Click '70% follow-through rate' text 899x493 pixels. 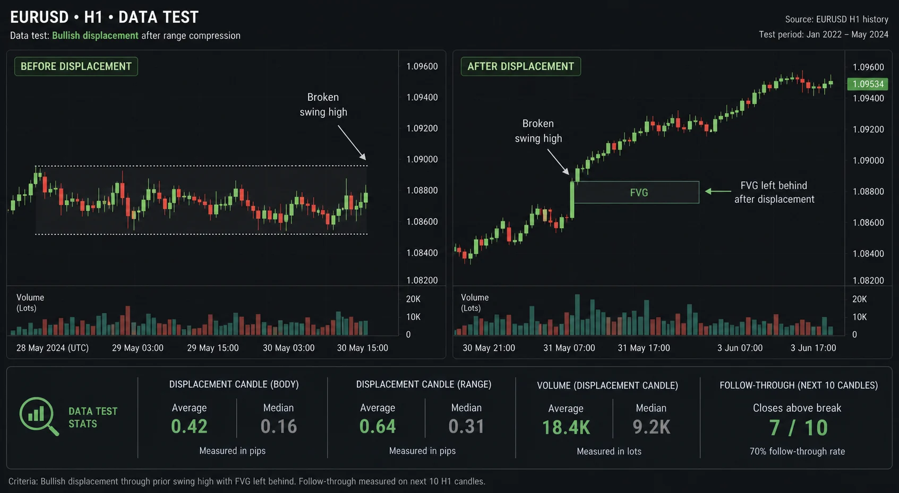point(797,452)
